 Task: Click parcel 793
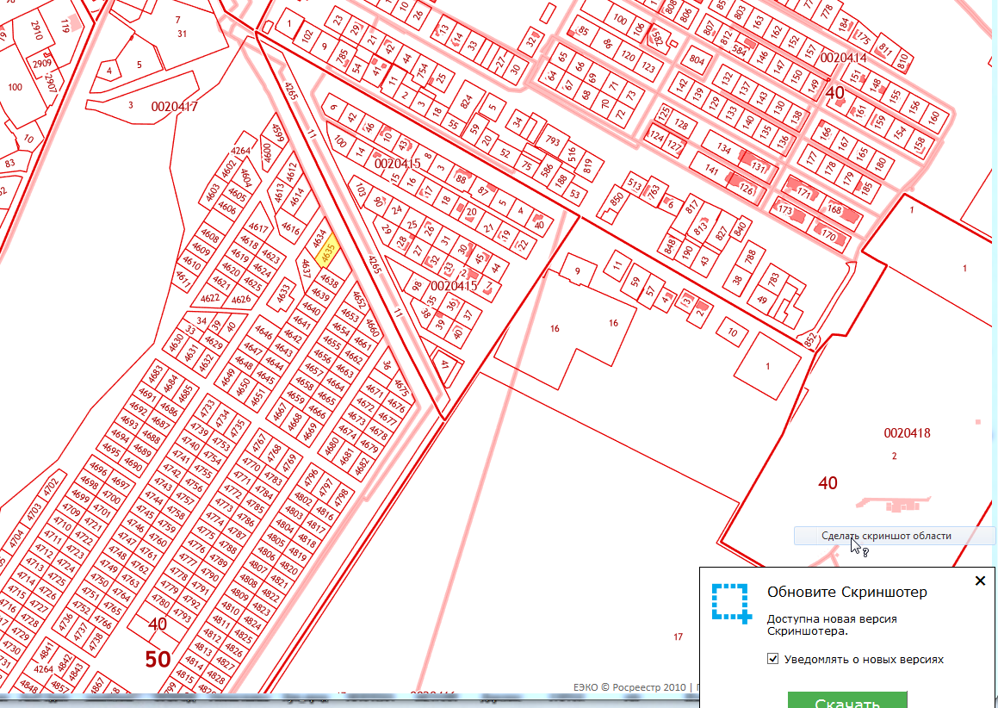coord(553,140)
